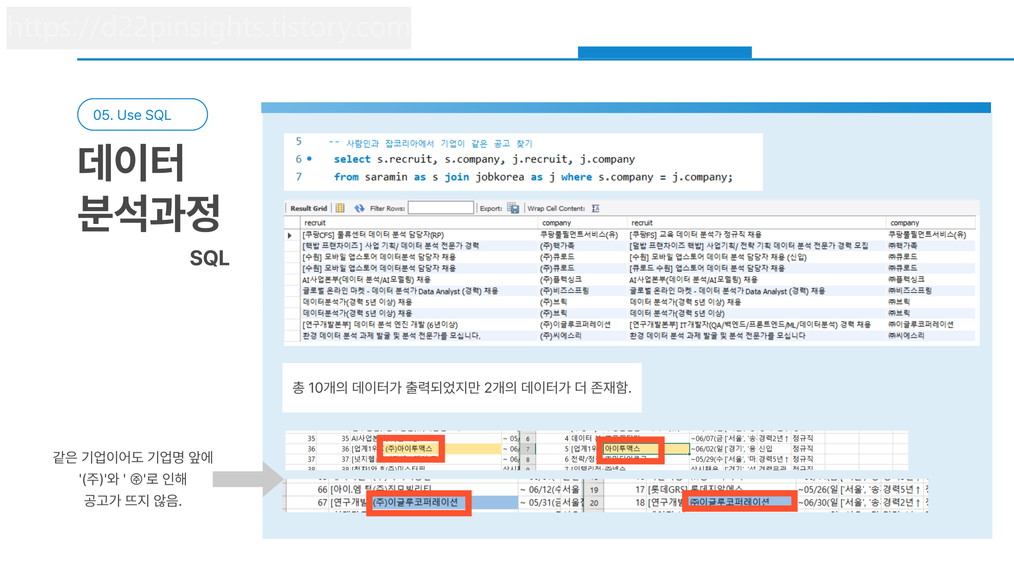Click the Filter Rows input field
The image size is (1014, 570).
tap(440, 207)
